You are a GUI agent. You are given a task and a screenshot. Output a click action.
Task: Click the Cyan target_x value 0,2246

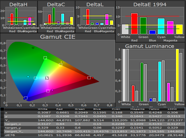click(x=118, y=124)
